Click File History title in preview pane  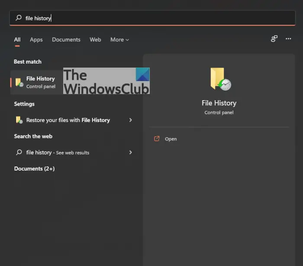click(x=219, y=103)
